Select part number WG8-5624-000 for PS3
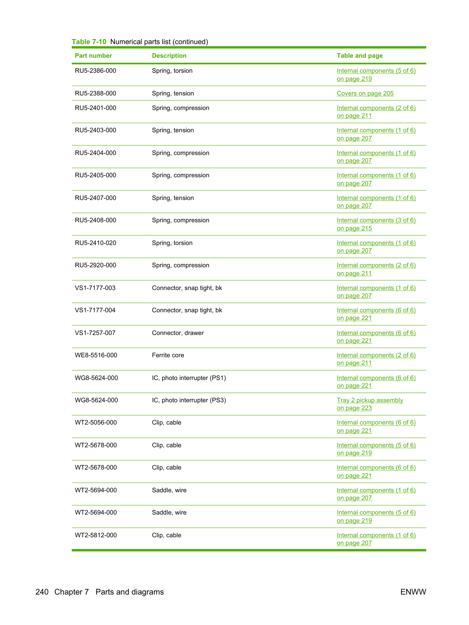 pos(96,400)
